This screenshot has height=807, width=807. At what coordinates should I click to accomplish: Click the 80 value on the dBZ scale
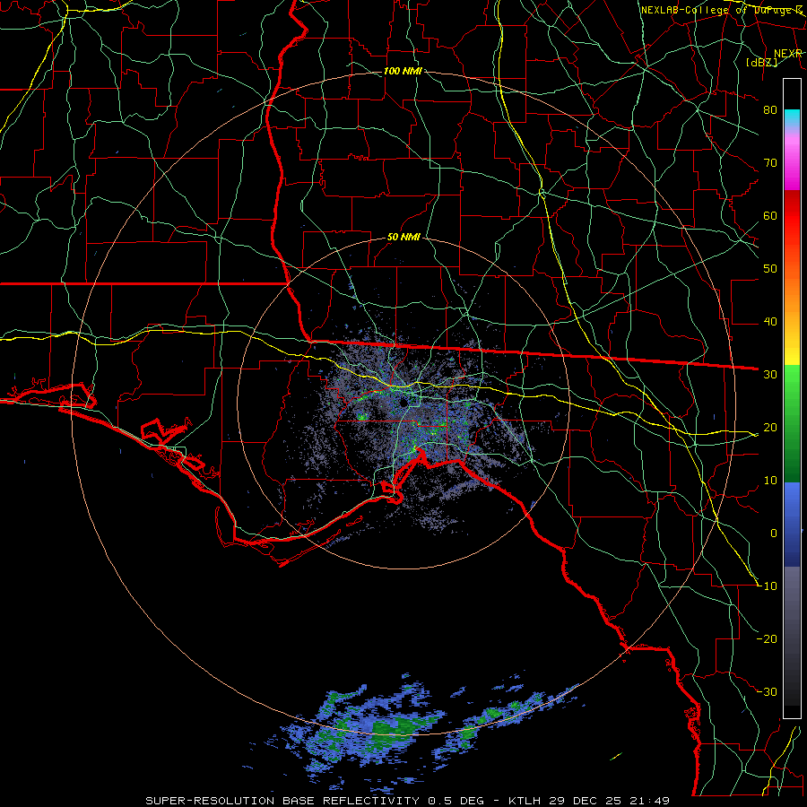(x=770, y=109)
